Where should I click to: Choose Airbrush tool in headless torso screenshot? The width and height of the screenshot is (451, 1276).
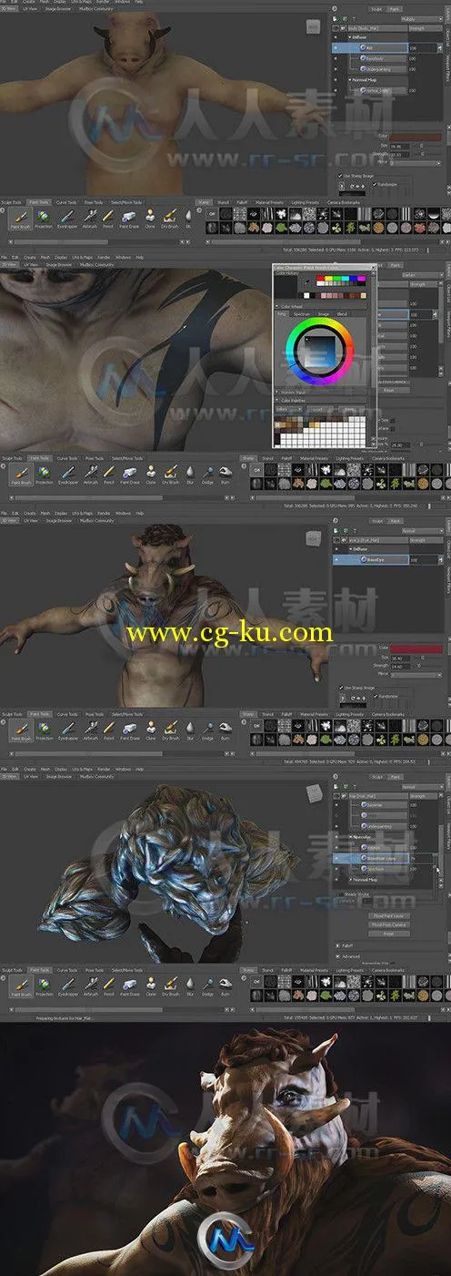pos(90,219)
